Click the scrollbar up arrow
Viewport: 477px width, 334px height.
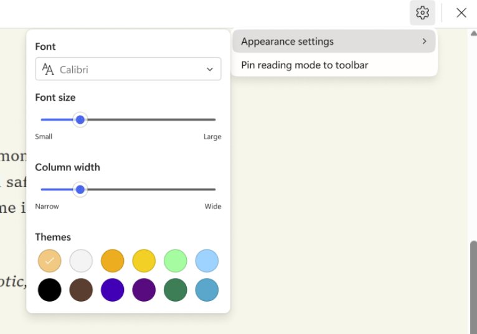click(x=474, y=33)
